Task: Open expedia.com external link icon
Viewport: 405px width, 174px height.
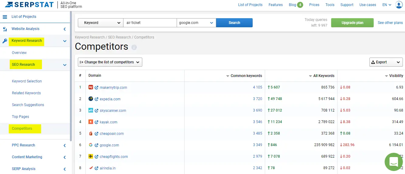Action: 96,99
